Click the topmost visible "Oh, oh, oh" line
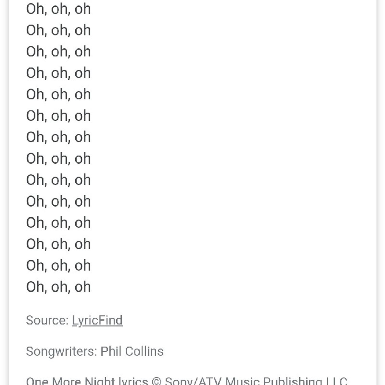The height and width of the screenshot is (385, 385). [x=58, y=9]
